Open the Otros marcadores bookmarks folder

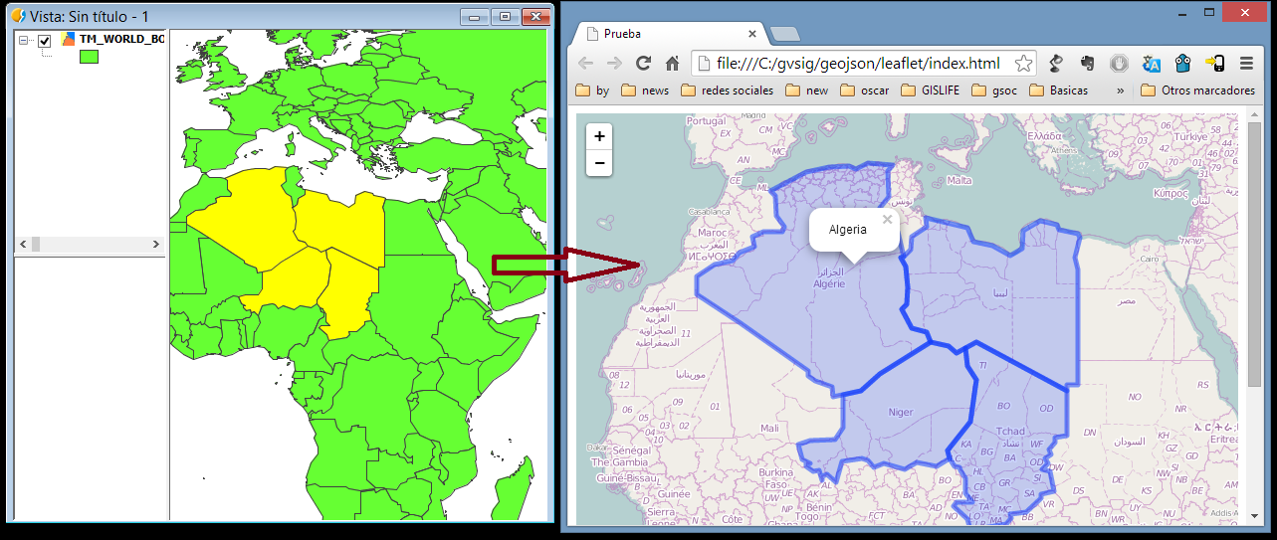[x=1198, y=90]
